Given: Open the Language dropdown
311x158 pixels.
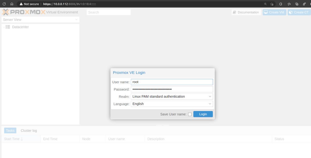Looking at the screenshot, I should [210, 104].
